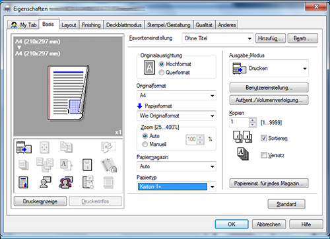The height and width of the screenshot is (239, 330).
Task: Click the greyed letter A overlay icon
Action: tap(66, 165)
